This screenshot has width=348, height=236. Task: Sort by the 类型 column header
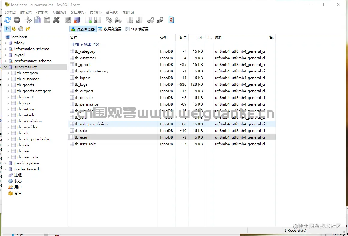pyautogui.click(x=167, y=38)
